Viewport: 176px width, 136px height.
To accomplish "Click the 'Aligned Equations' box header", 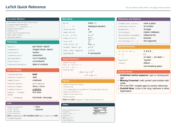I will (88, 59).
